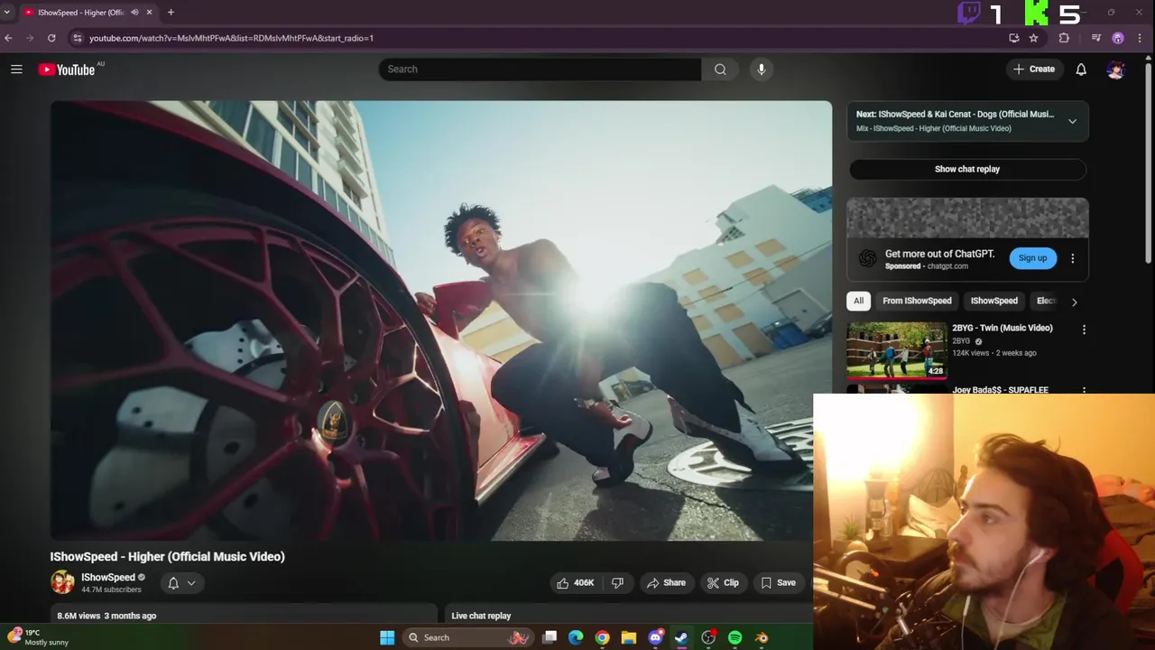
Task: Open Google Chrome from taskbar
Action: tap(602, 637)
